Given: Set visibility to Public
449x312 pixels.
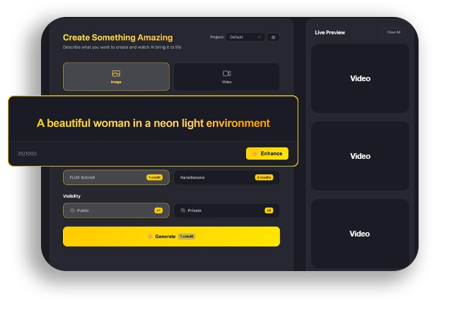Looking at the screenshot, I should (116, 210).
